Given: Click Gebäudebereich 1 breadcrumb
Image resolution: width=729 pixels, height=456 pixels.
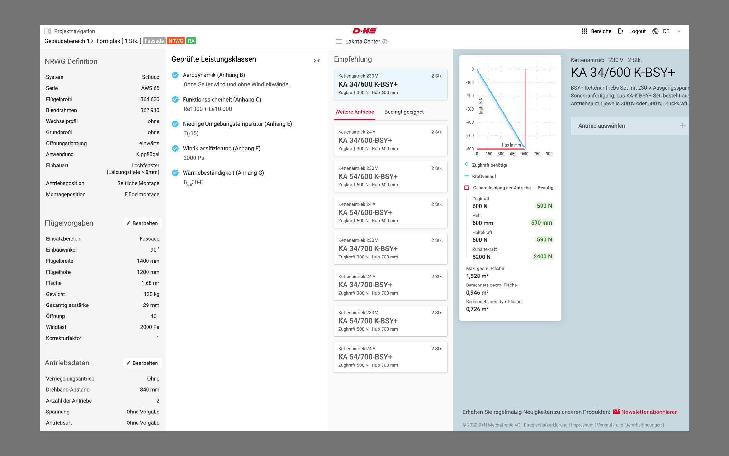Looking at the screenshot, I should click(x=67, y=41).
